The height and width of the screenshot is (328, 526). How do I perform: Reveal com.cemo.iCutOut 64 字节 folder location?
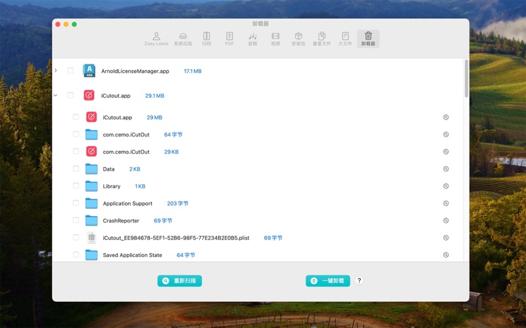(446, 134)
